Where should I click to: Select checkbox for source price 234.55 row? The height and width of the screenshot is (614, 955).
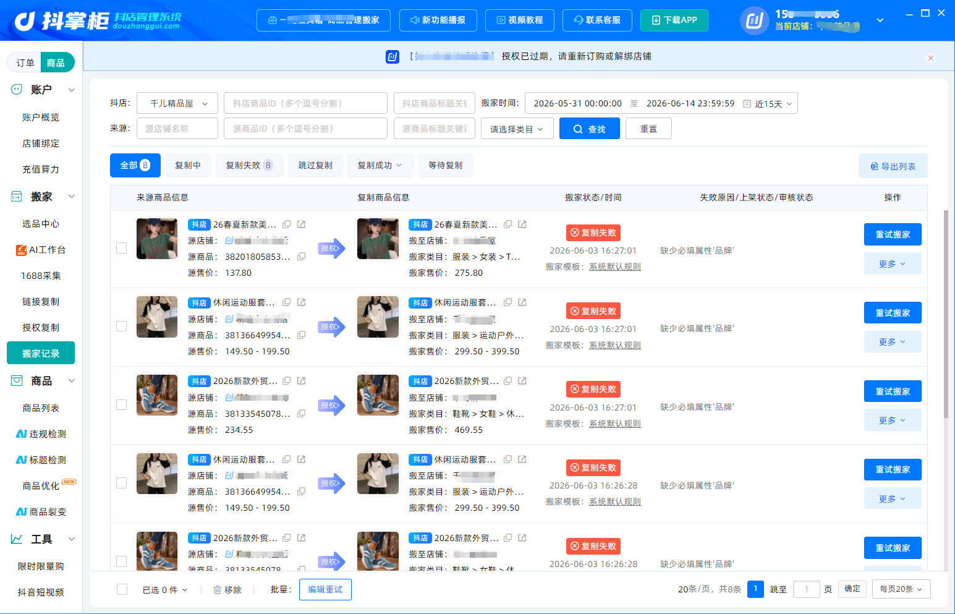(x=122, y=404)
